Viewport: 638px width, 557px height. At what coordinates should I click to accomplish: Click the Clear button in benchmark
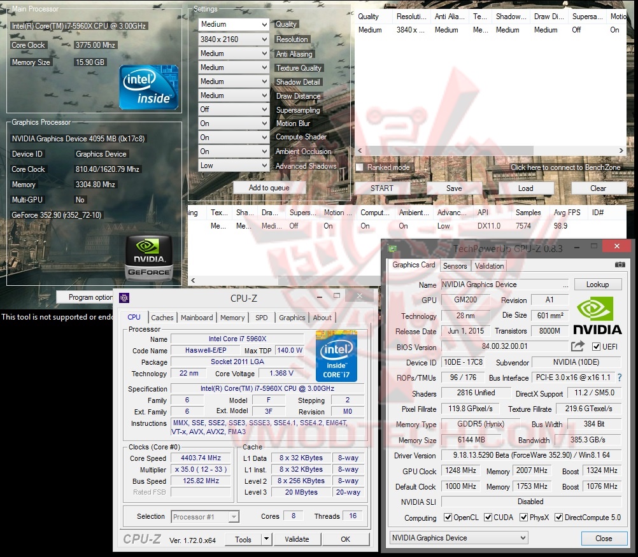point(598,188)
